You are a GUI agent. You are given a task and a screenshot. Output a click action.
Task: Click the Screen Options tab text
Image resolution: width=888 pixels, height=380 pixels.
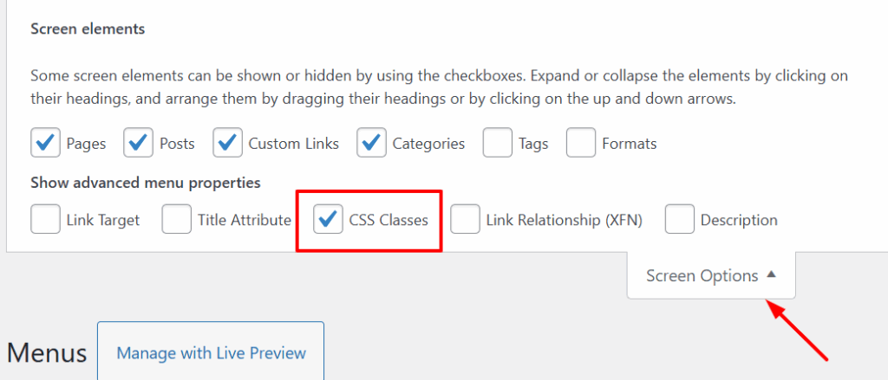(x=702, y=276)
